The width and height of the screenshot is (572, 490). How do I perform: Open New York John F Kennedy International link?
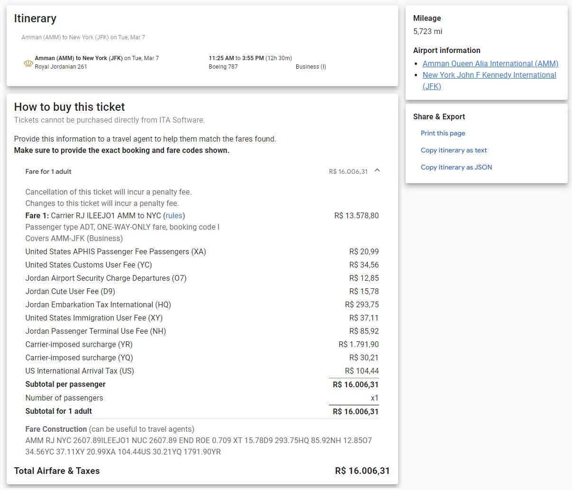click(490, 80)
